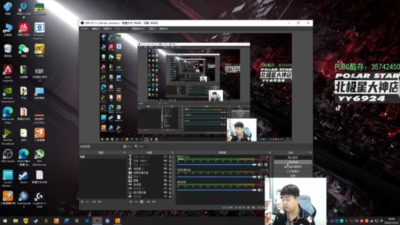Click the add scene plus icon

(x=82, y=202)
